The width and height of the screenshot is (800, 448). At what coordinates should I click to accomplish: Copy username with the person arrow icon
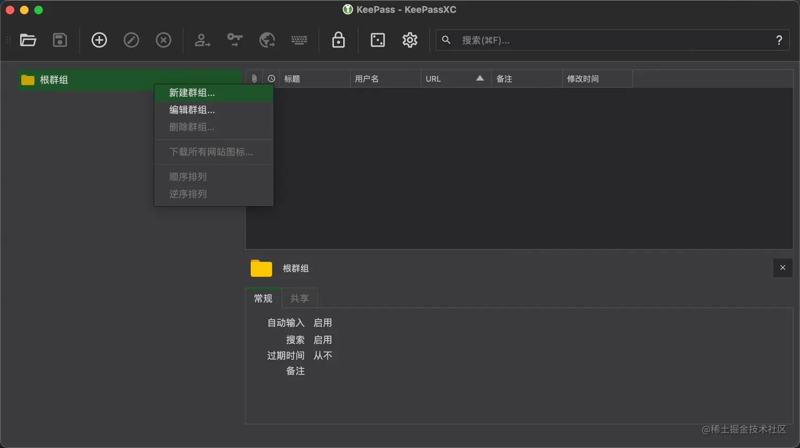[x=202, y=40]
